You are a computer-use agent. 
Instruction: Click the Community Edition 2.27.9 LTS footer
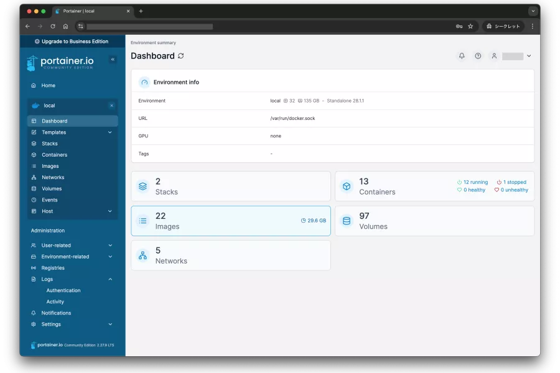click(89, 345)
